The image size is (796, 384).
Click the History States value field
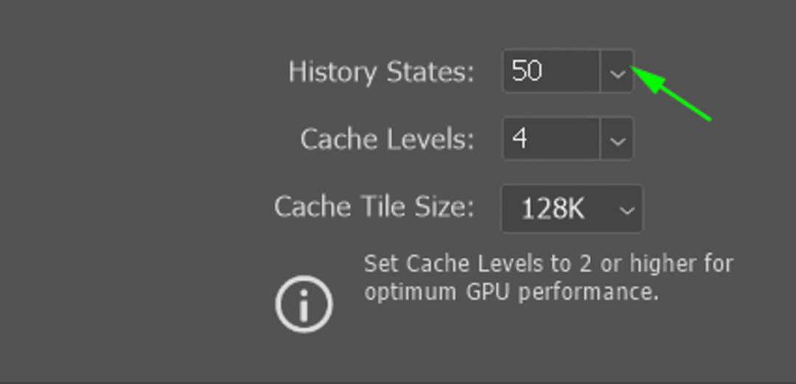pyautogui.click(x=551, y=71)
